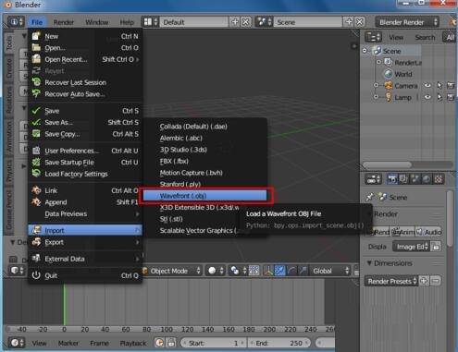Select Load Factory Settings

pos(85,174)
